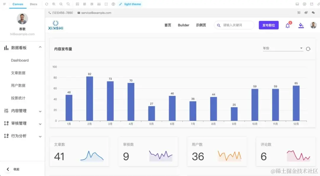The width and height of the screenshot is (320, 176).
Task: Click the zoom in magnifier on the toolbar
Action: (54, 4)
